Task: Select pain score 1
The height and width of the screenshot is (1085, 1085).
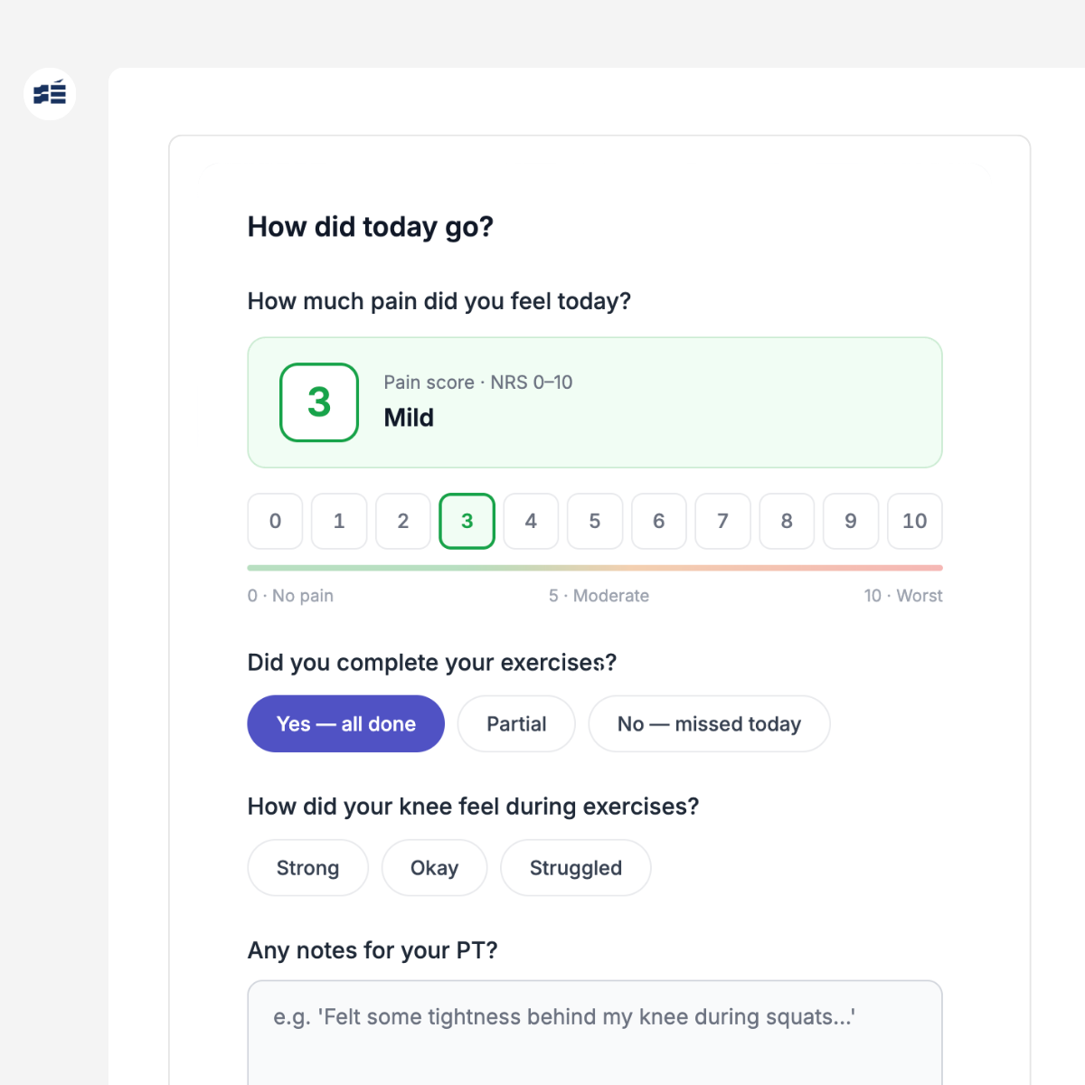Action: tap(339, 521)
